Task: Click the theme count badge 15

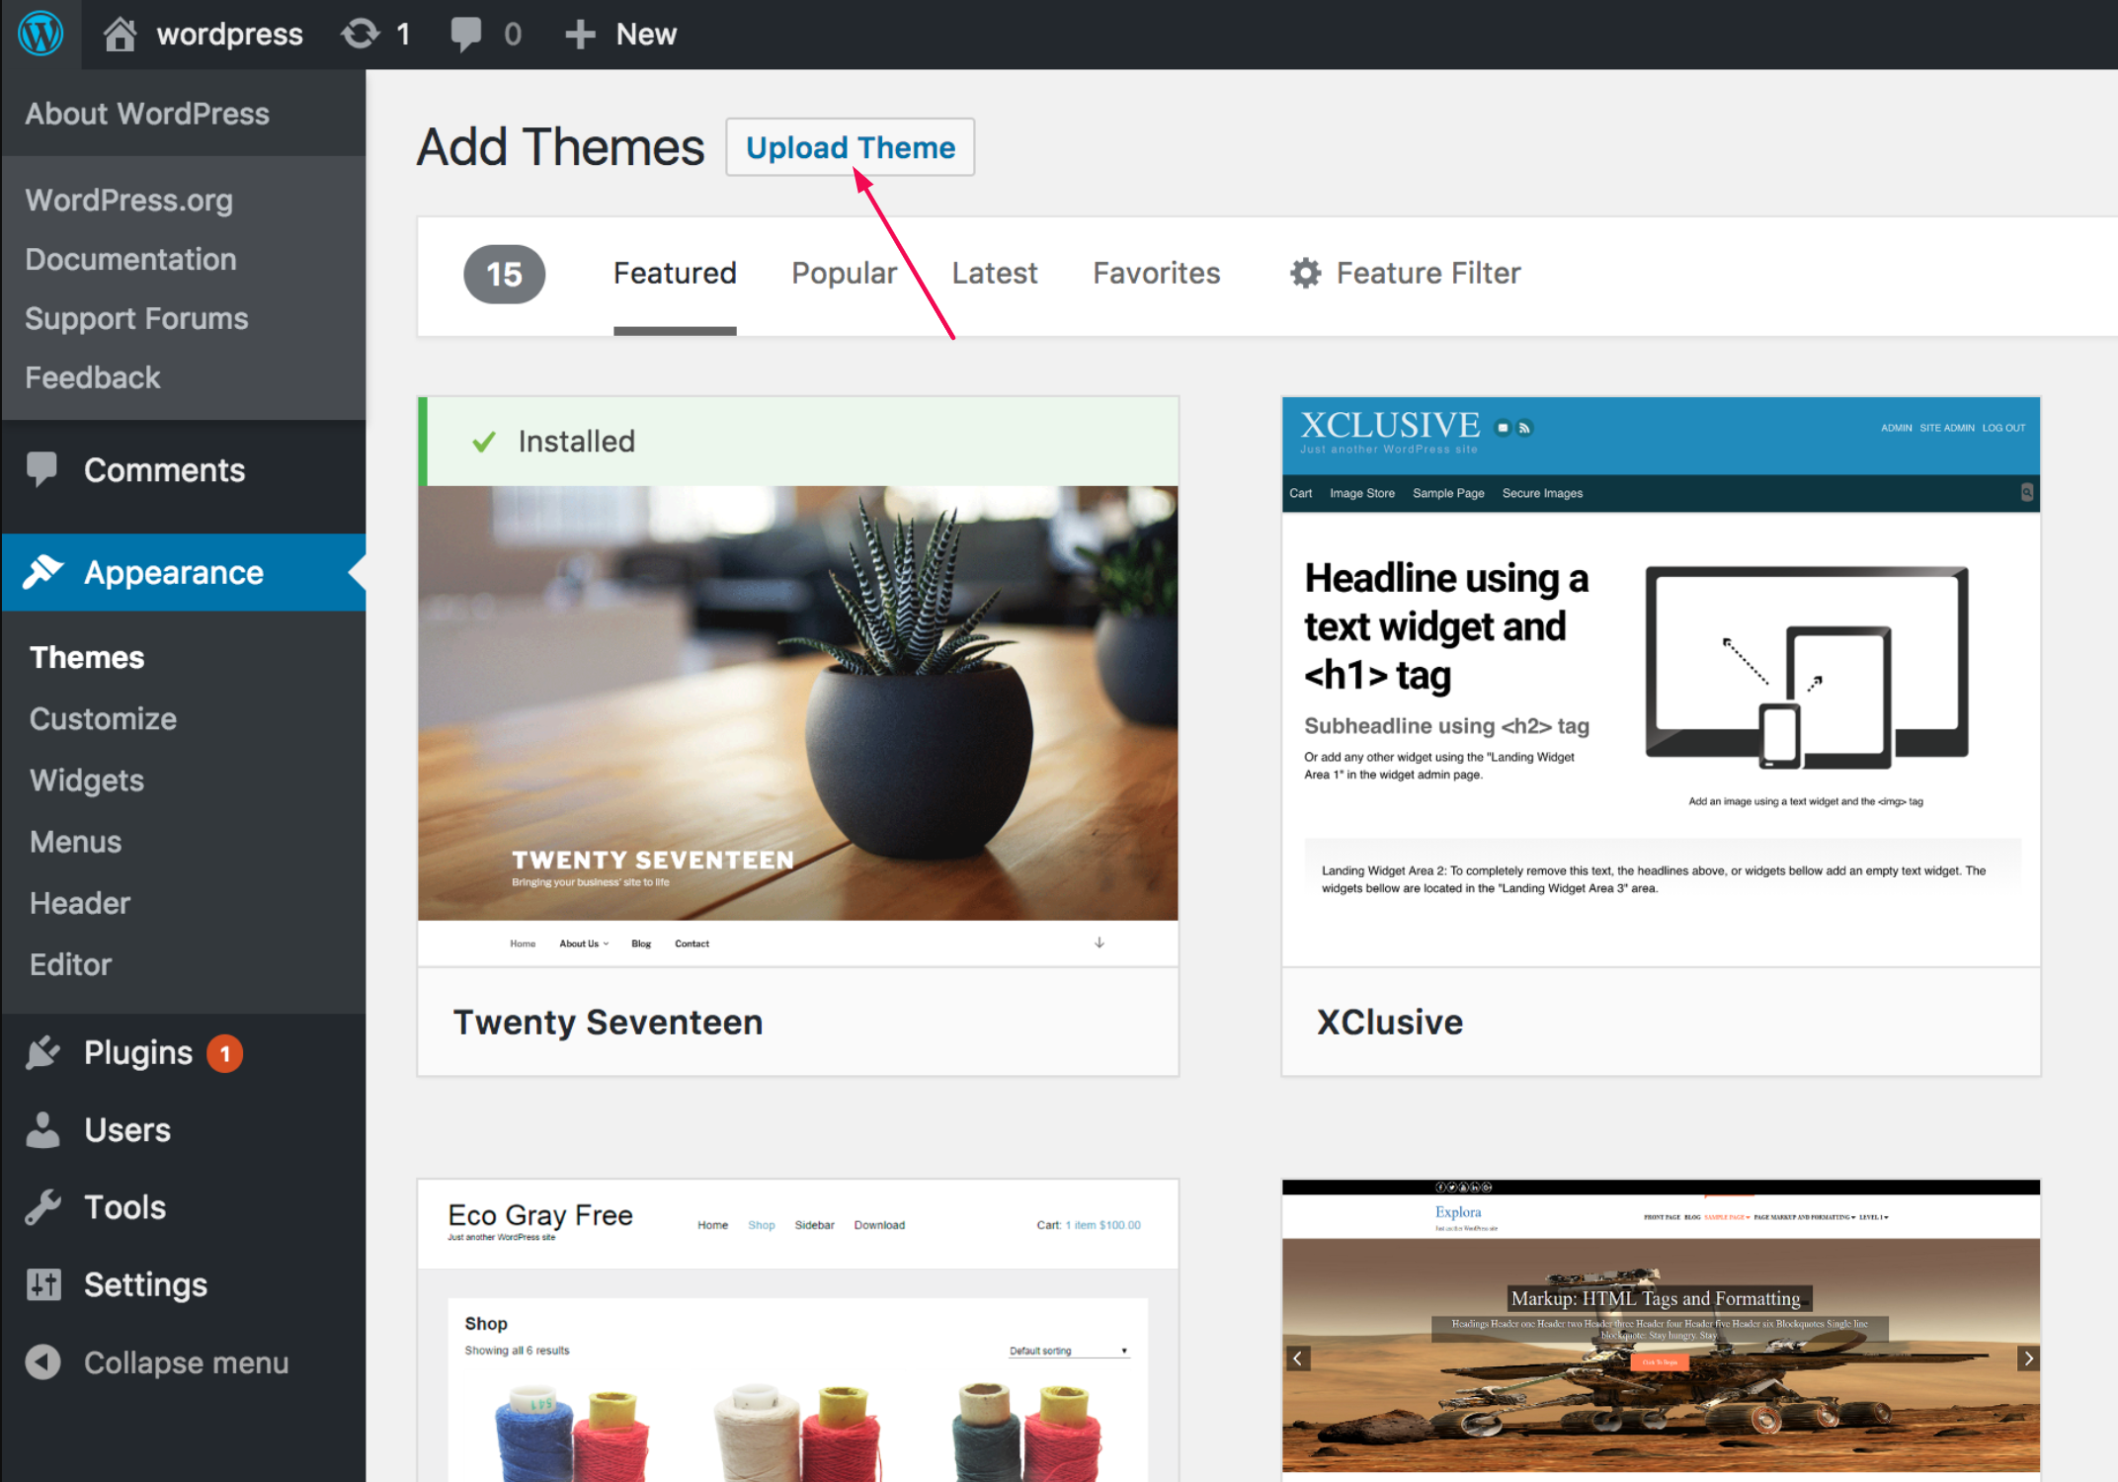Action: click(504, 274)
